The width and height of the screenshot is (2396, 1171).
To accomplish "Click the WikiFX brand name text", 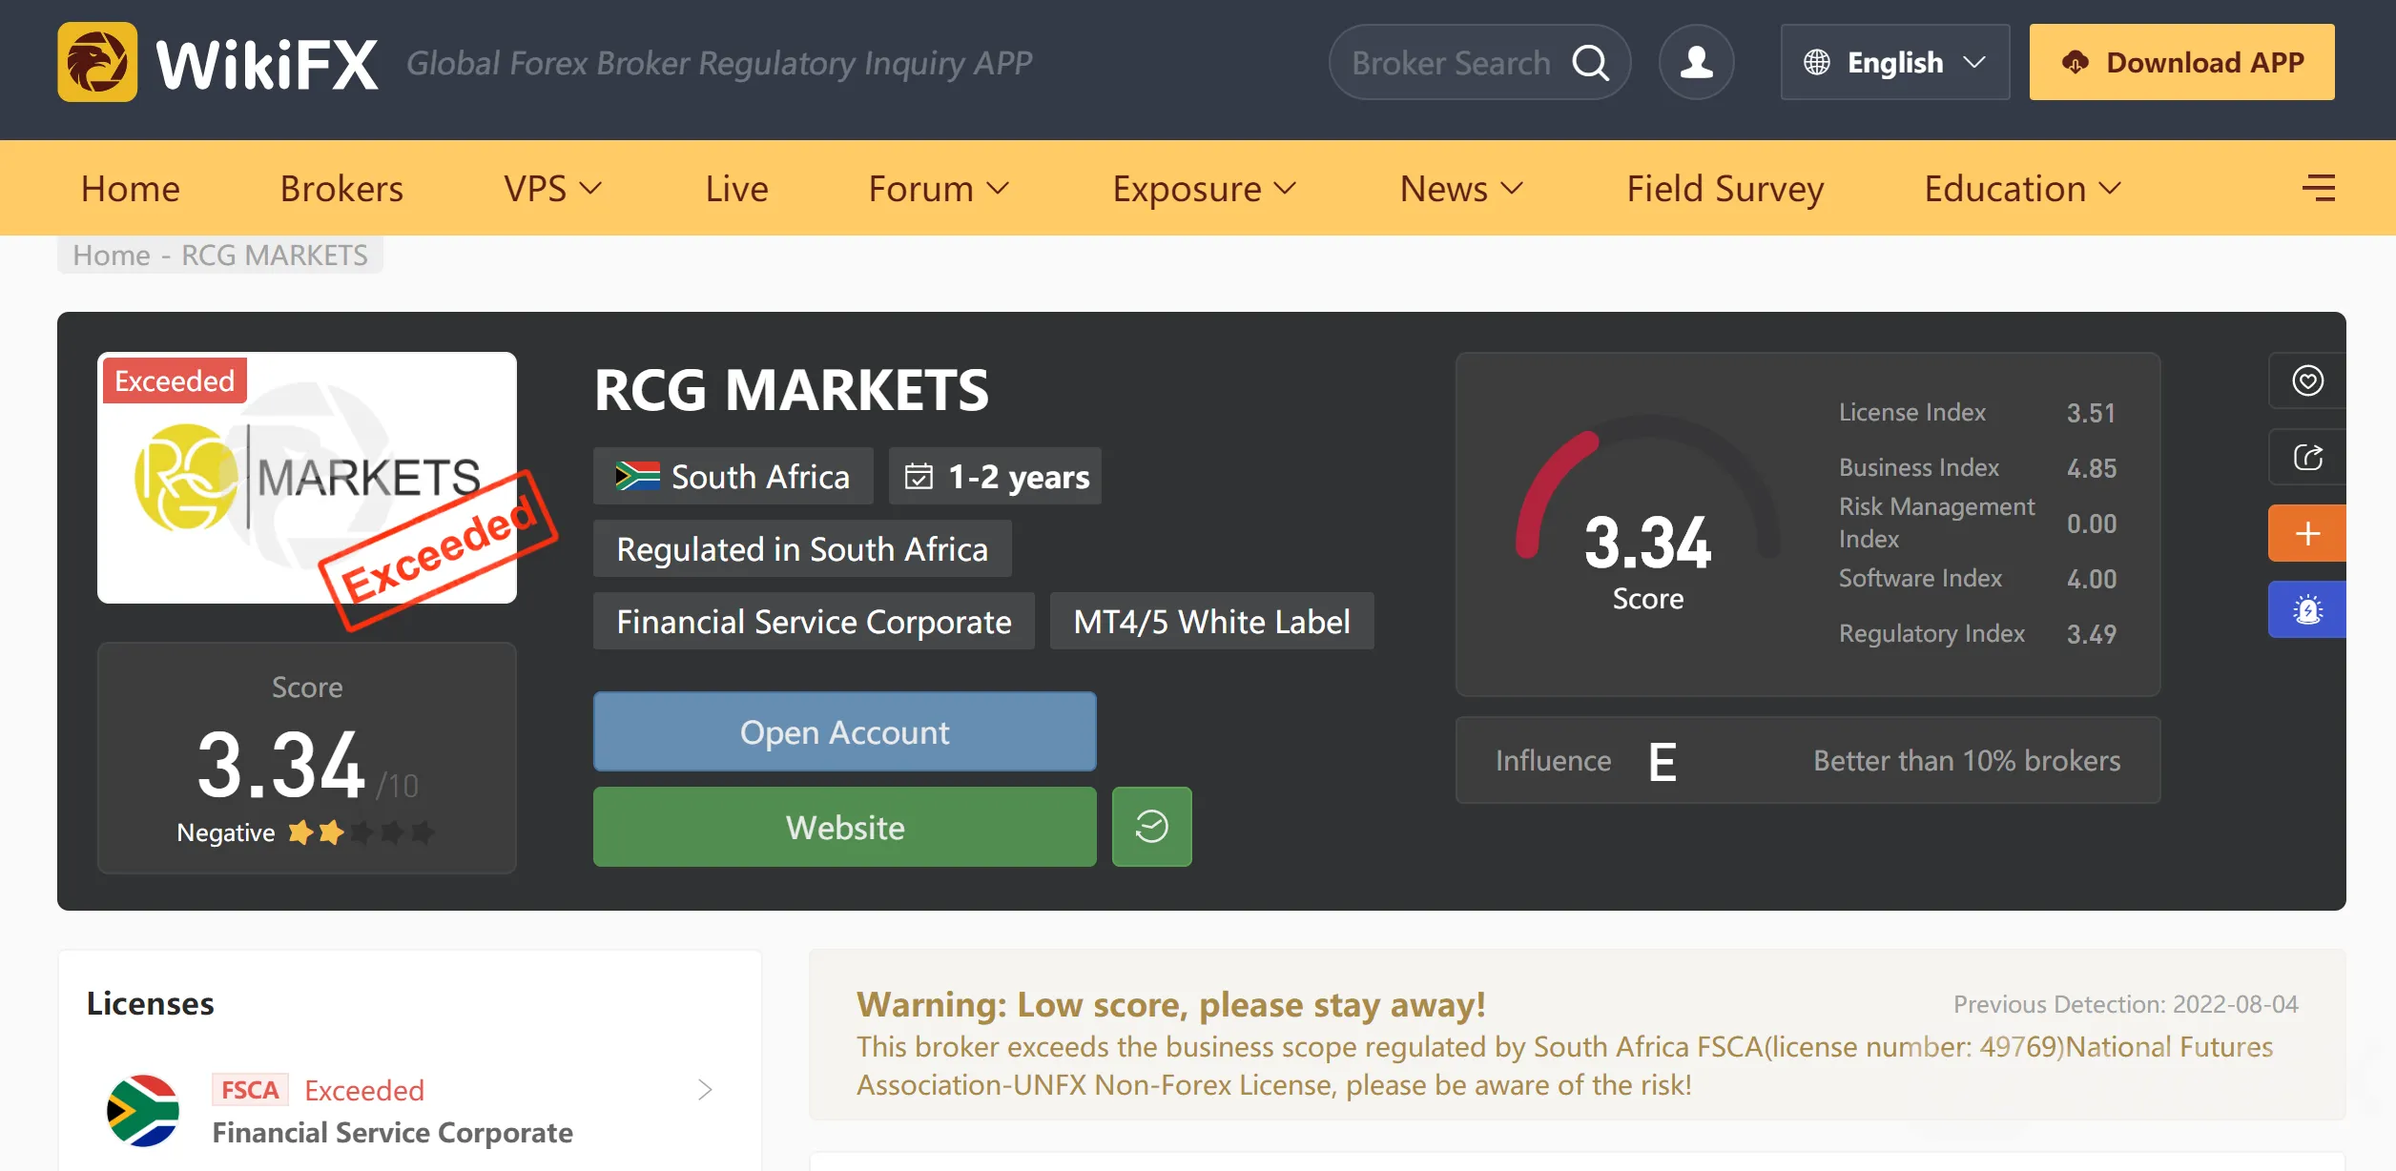I will click(x=267, y=64).
